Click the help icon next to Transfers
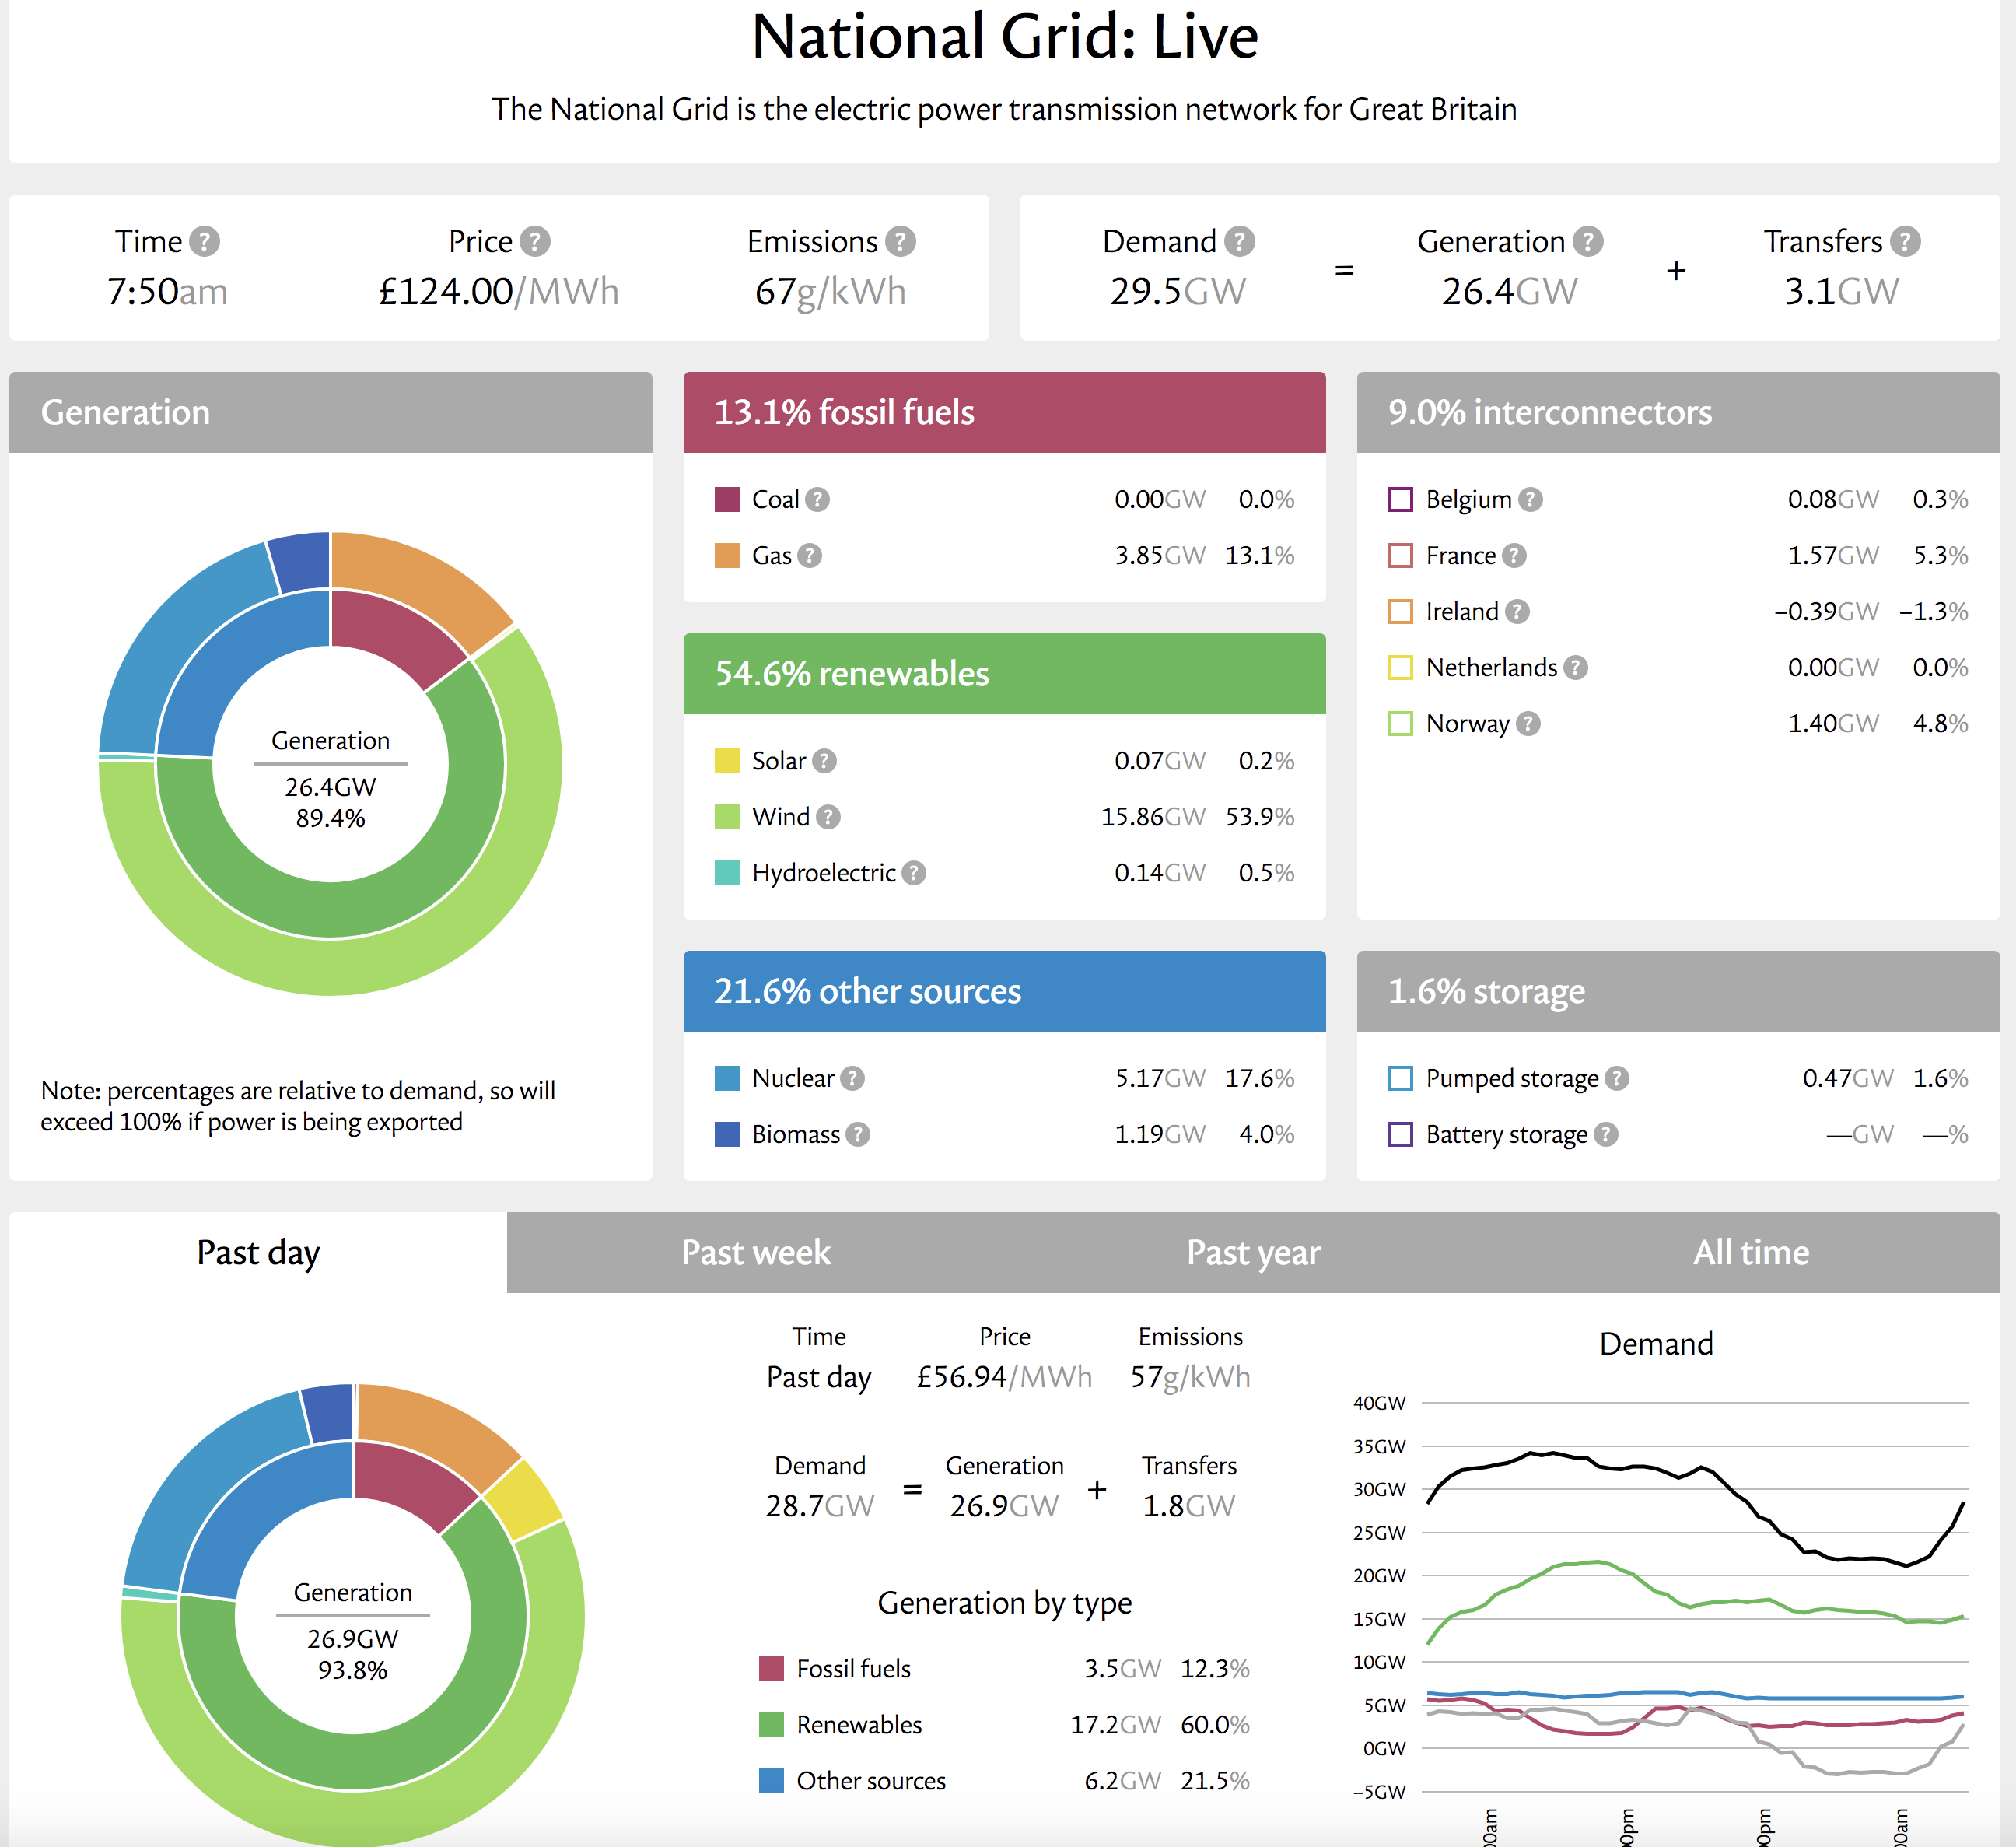 [x=1906, y=241]
